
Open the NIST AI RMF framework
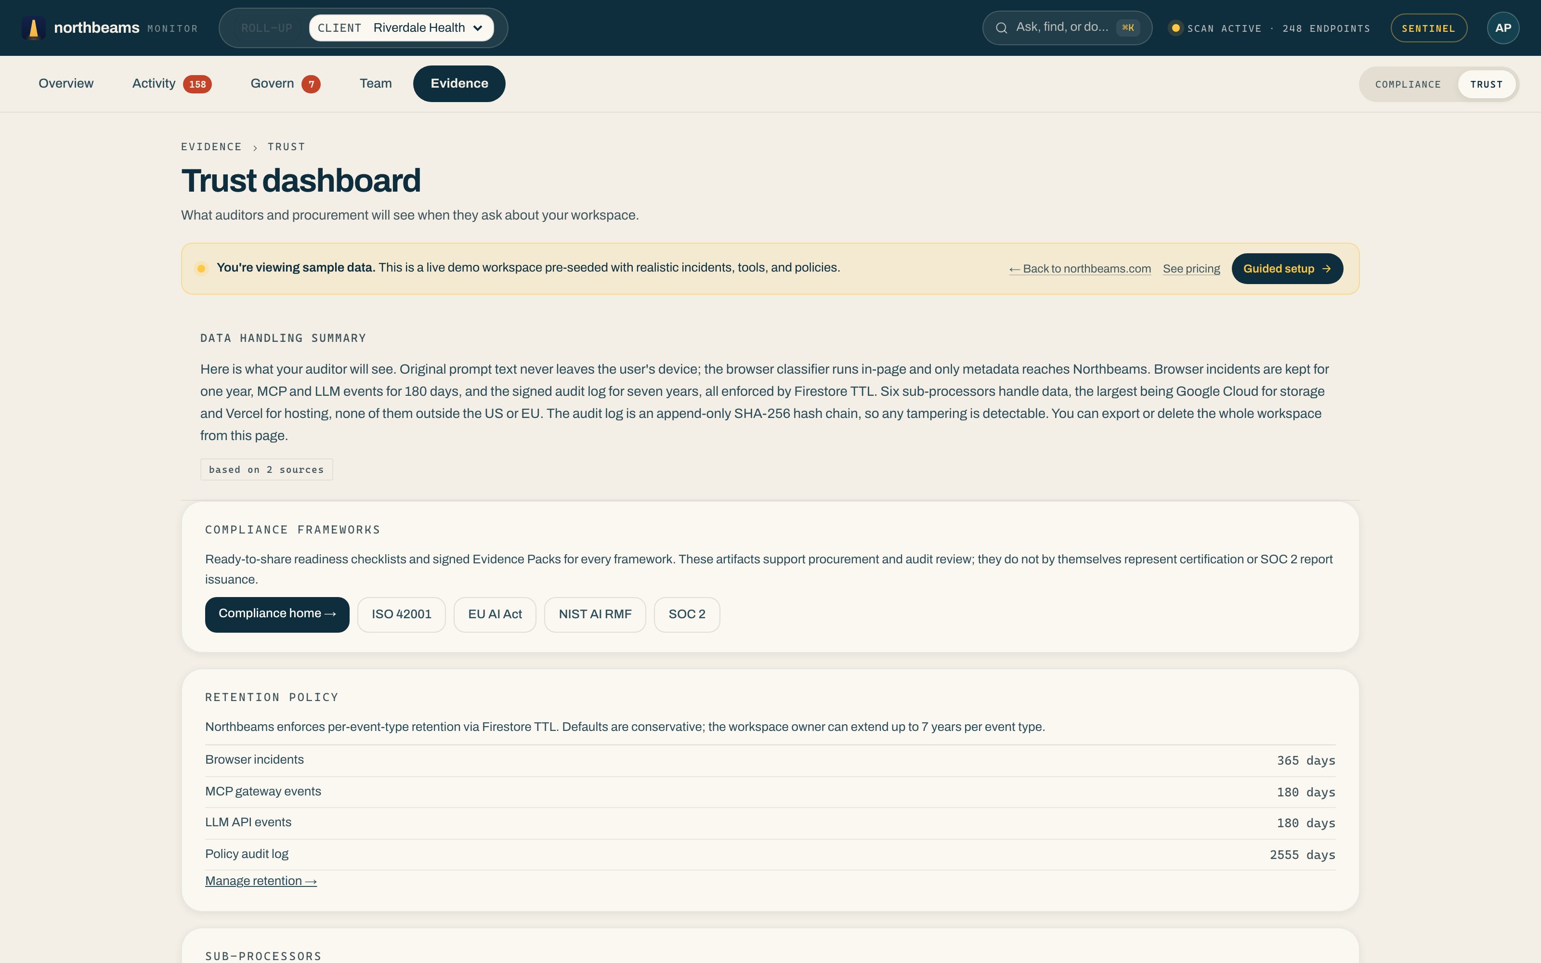coord(595,614)
